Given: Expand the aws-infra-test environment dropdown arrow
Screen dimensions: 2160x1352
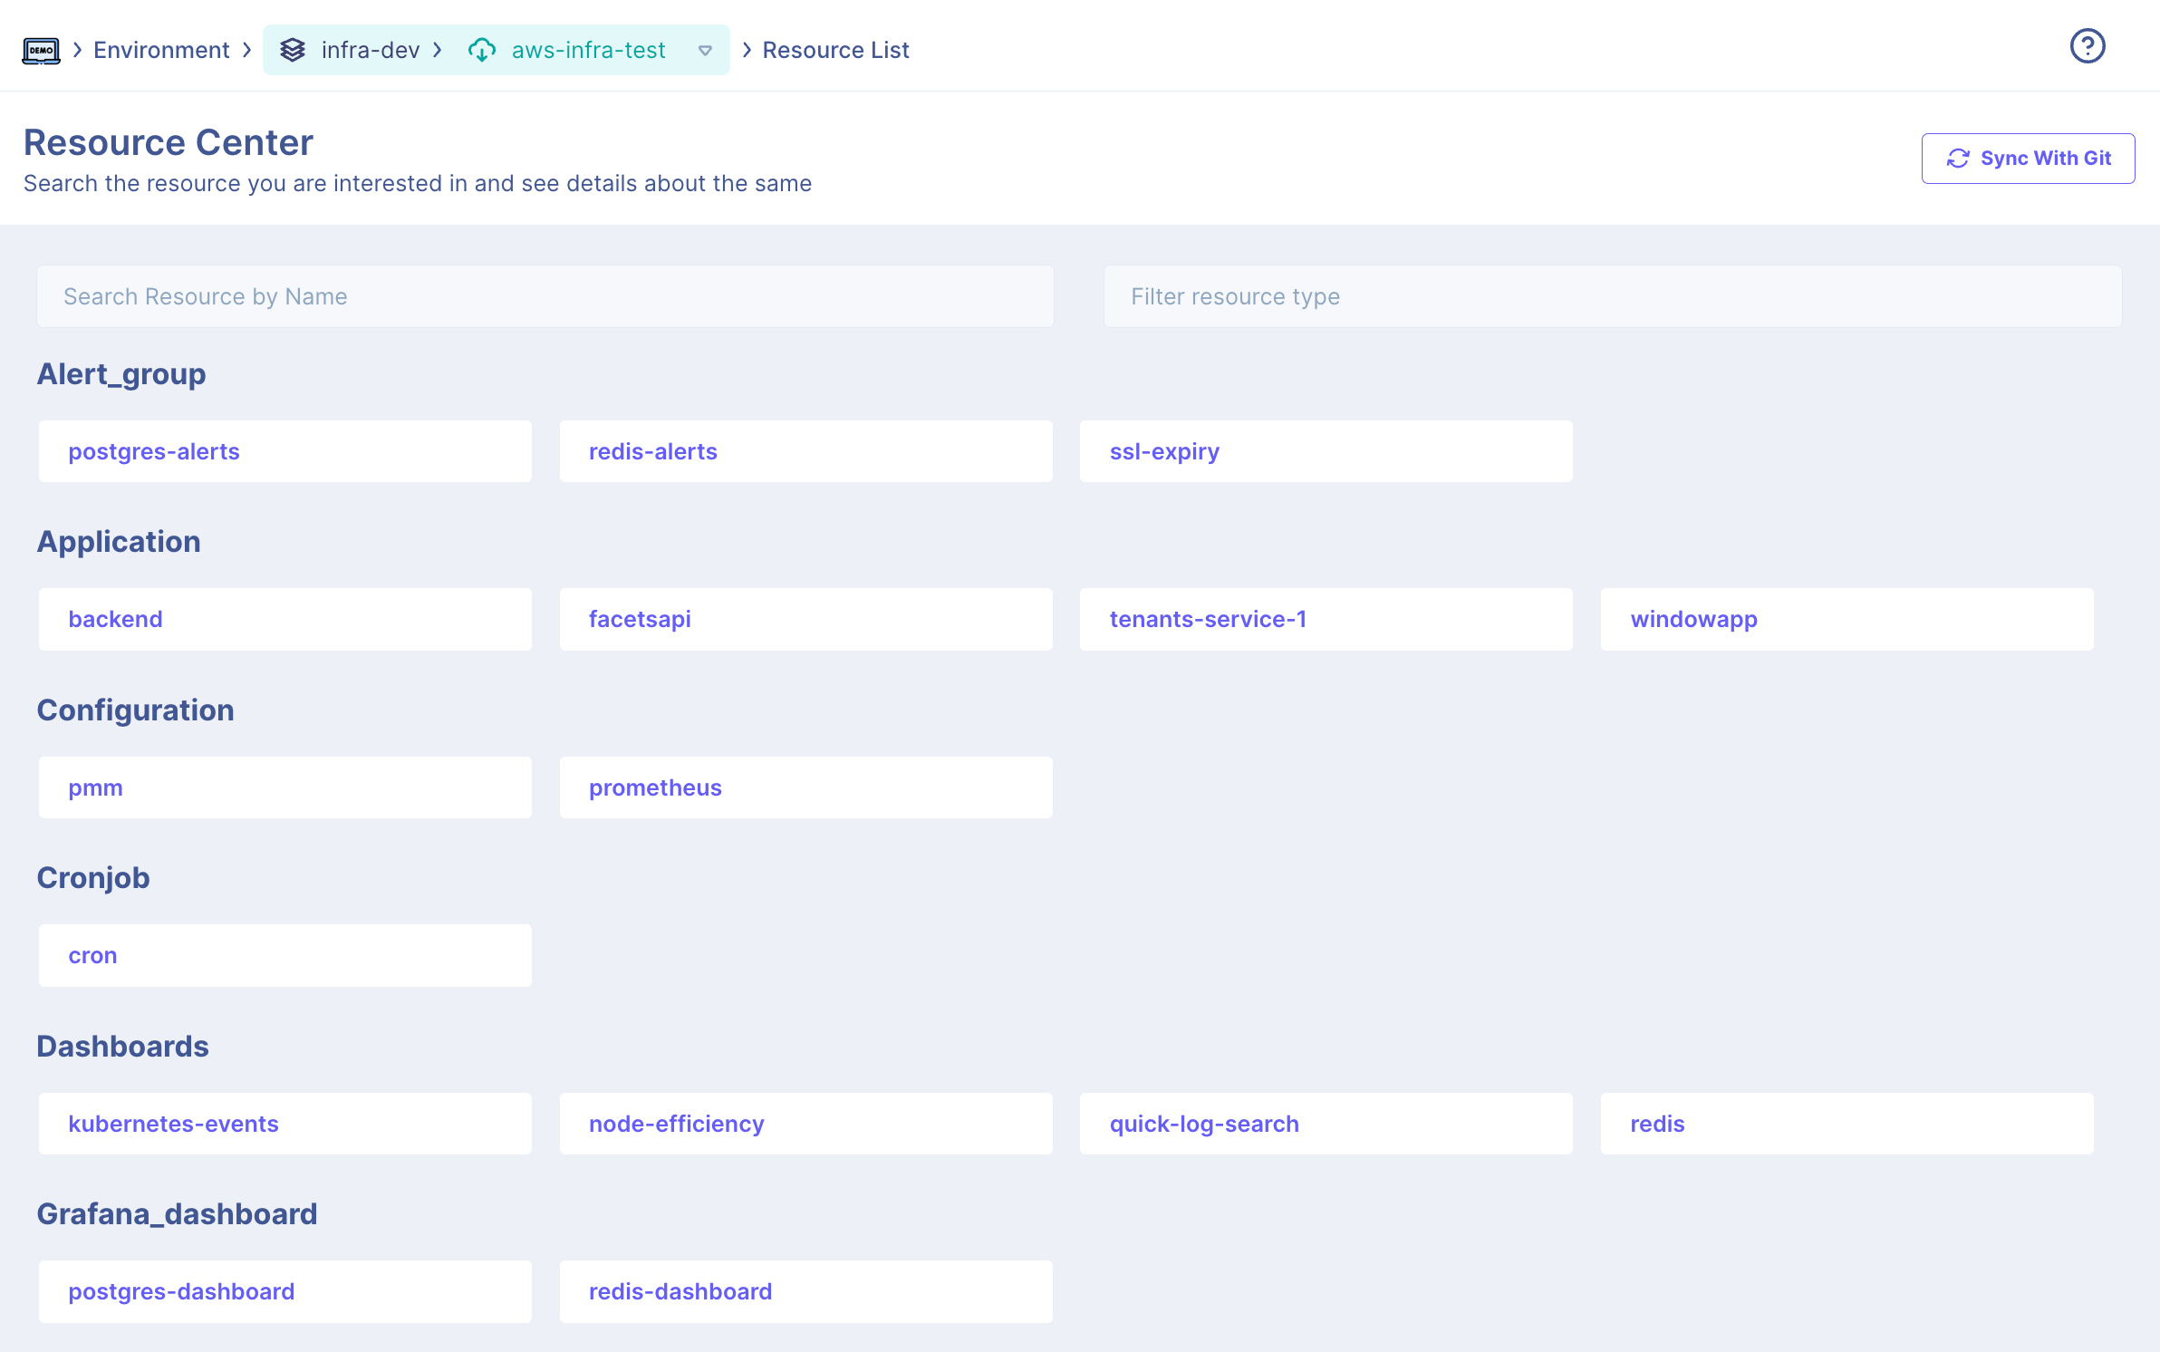Looking at the screenshot, I should tap(705, 51).
